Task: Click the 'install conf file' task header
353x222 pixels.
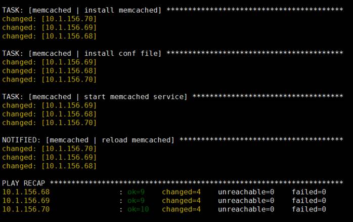Action: tap(82, 53)
